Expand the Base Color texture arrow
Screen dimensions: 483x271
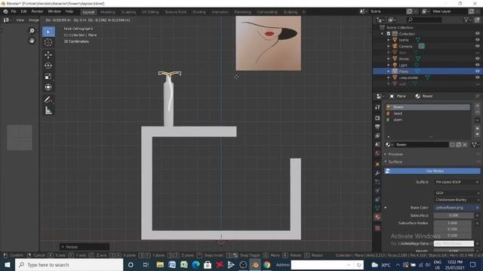pyautogui.click(x=386, y=208)
